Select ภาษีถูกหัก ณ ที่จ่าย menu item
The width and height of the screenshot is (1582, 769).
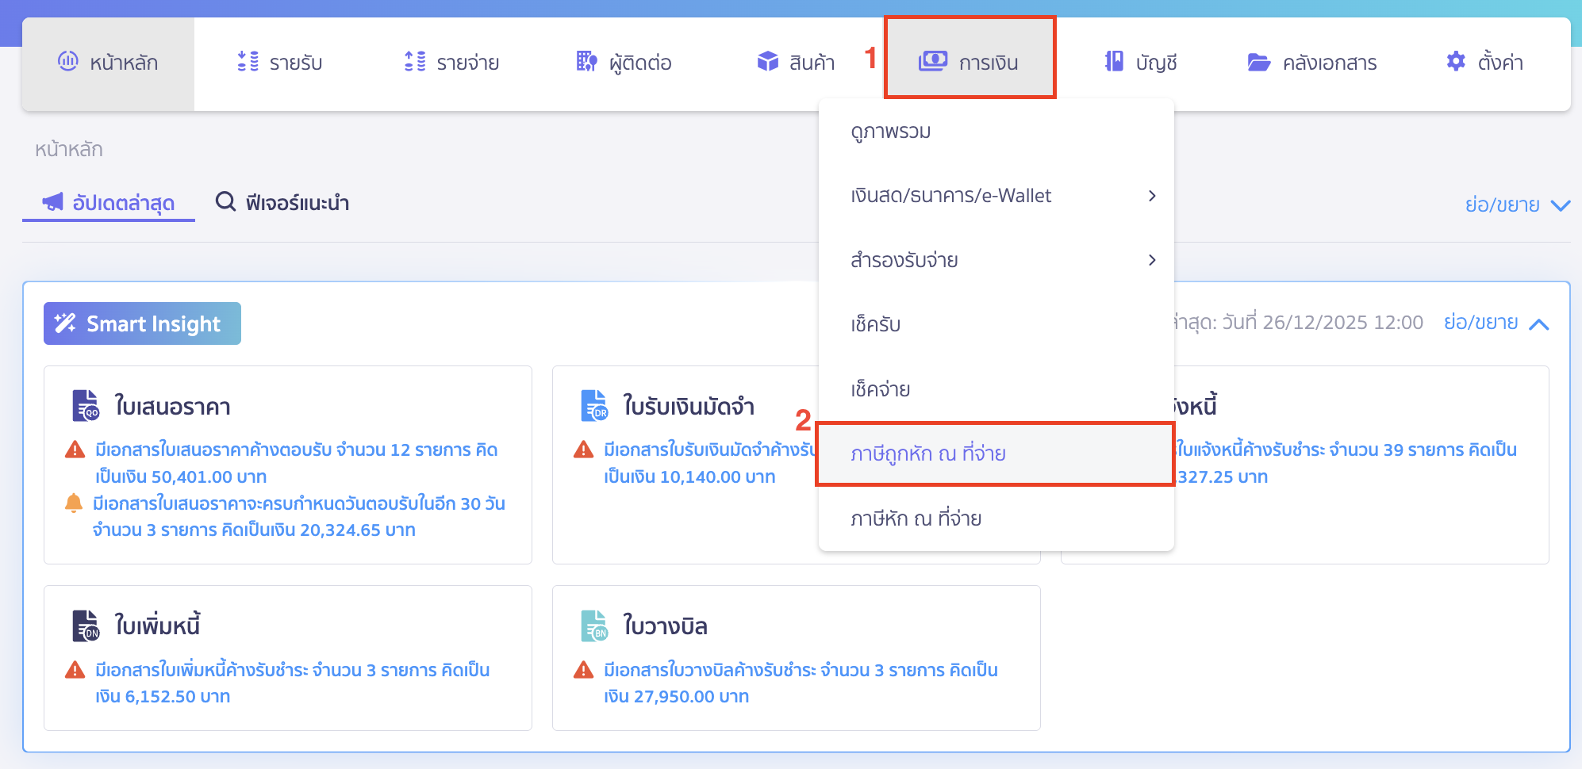pos(928,453)
